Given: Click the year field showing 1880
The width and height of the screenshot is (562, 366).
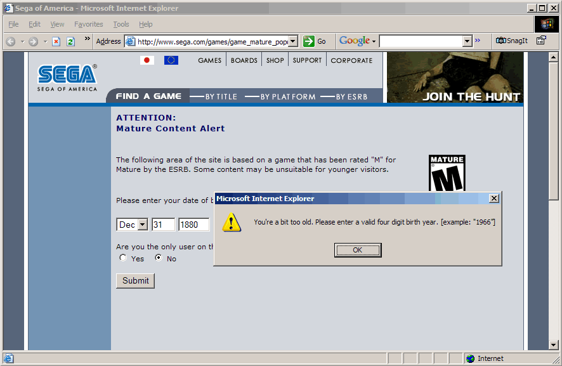Looking at the screenshot, I should pos(194,225).
